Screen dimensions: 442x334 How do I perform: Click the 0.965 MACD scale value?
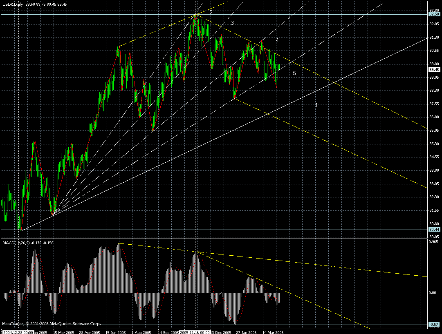click(433, 242)
